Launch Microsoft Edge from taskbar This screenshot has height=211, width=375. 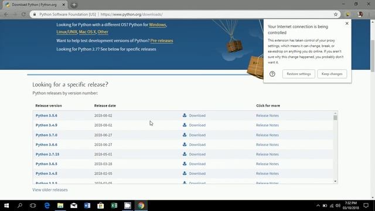tap(47, 206)
